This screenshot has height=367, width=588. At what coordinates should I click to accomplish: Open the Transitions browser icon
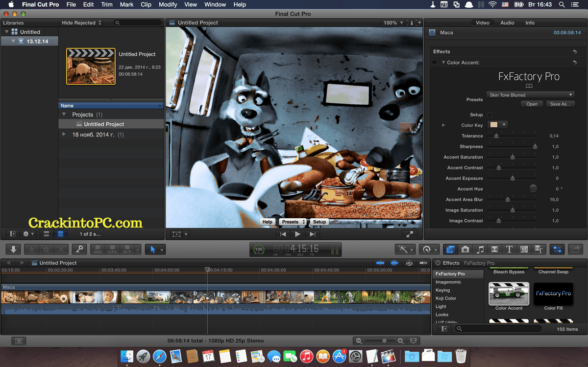(494, 249)
